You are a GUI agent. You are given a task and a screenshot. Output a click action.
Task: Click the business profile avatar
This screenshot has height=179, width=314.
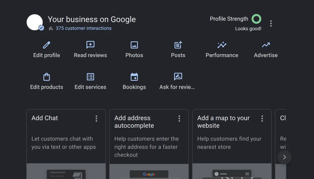pyautogui.click(x=35, y=22)
